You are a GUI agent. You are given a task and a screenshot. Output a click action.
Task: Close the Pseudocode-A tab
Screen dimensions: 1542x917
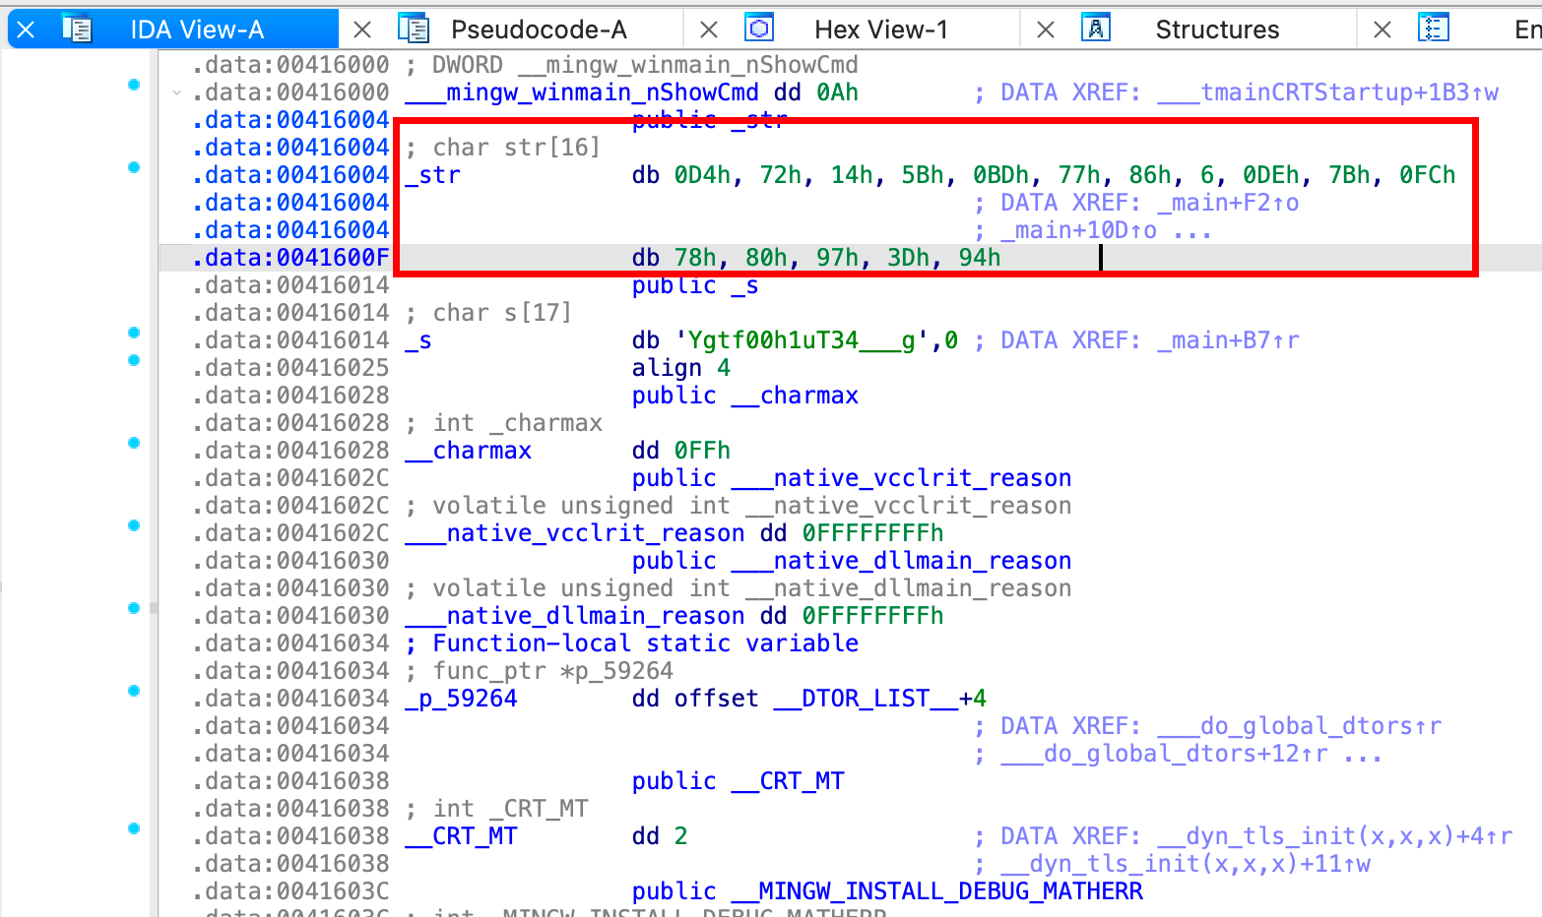coord(362,30)
